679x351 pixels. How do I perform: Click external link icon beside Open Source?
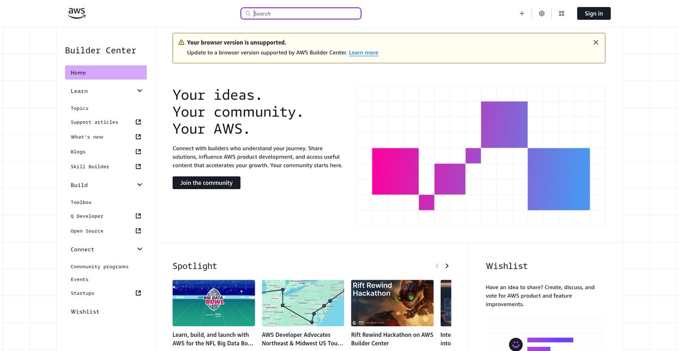point(139,230)
